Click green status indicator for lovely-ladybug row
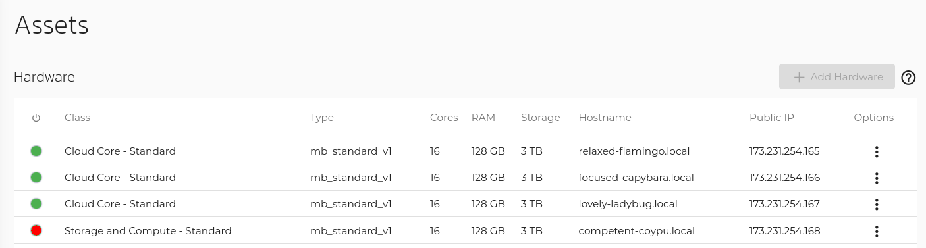 tap(36, 204)
